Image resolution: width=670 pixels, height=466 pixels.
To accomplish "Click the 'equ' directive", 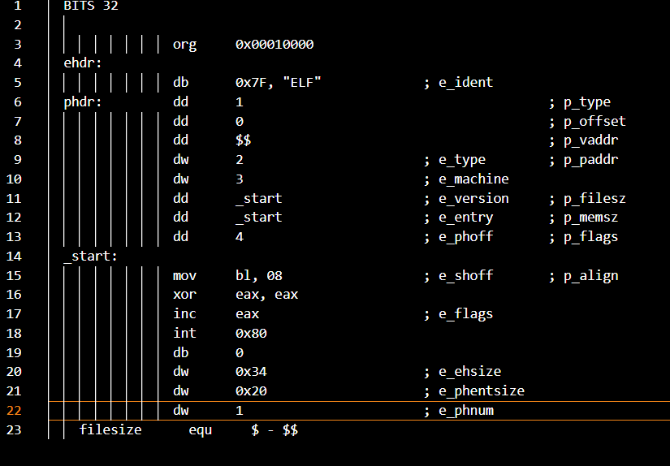I will point(201,430).
